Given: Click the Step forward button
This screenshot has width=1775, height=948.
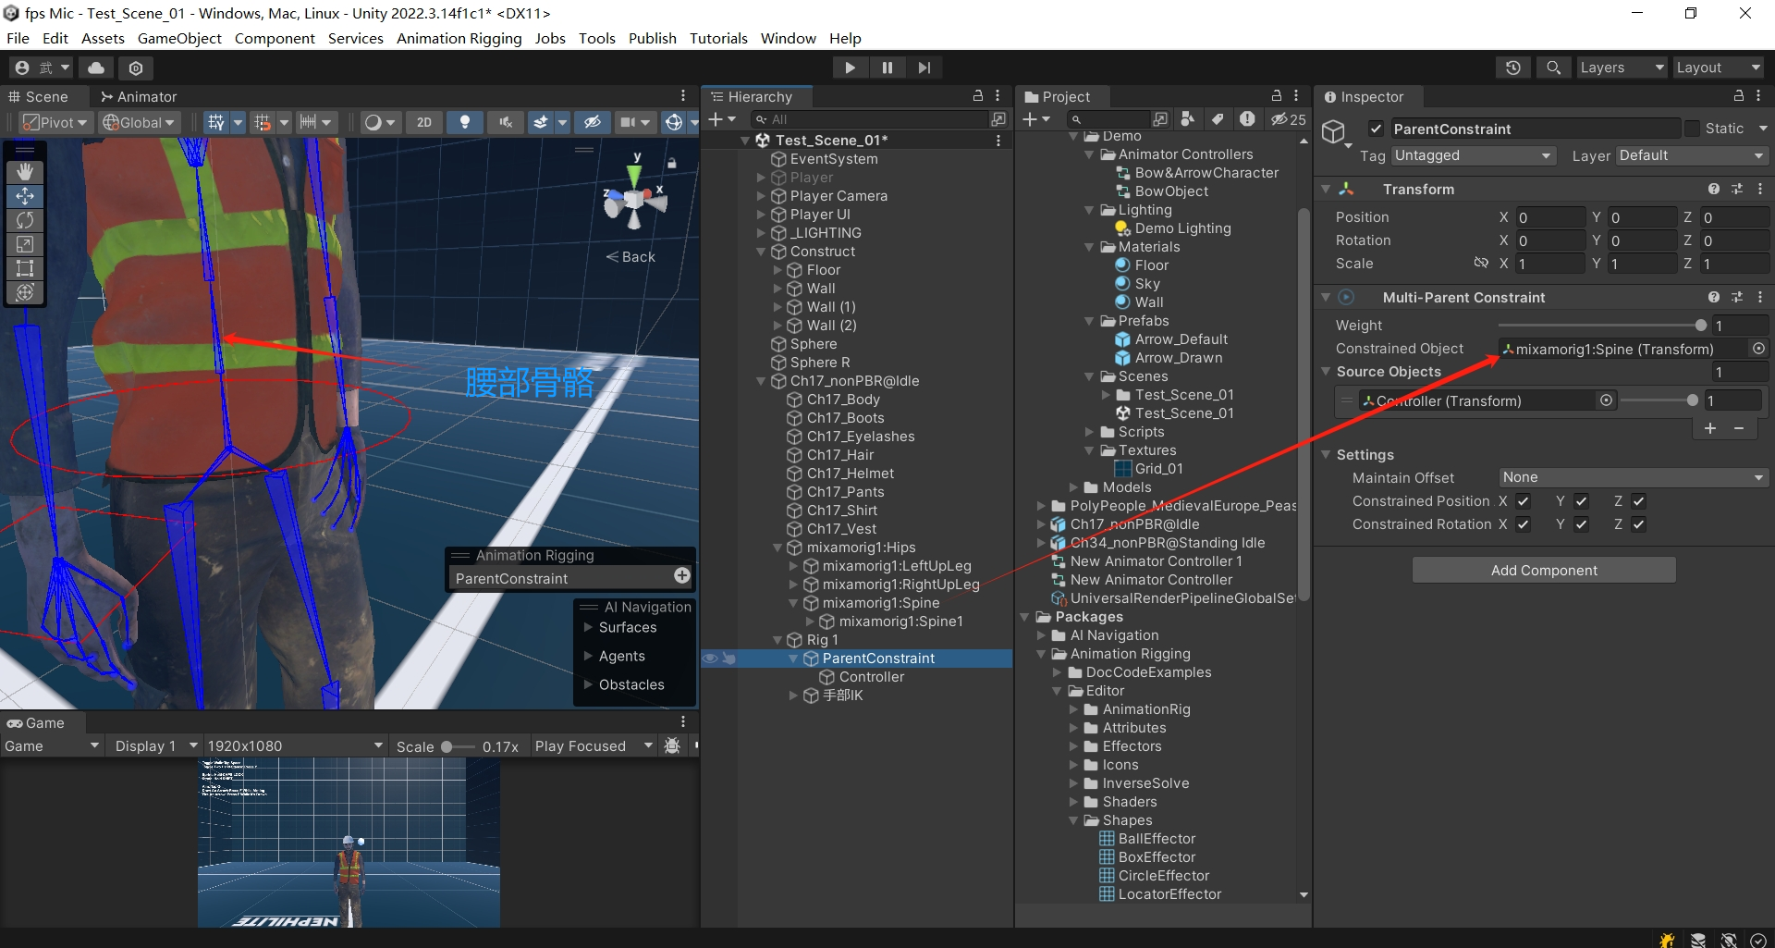Looking at the screenshot, I should click(x=924, y=68).
